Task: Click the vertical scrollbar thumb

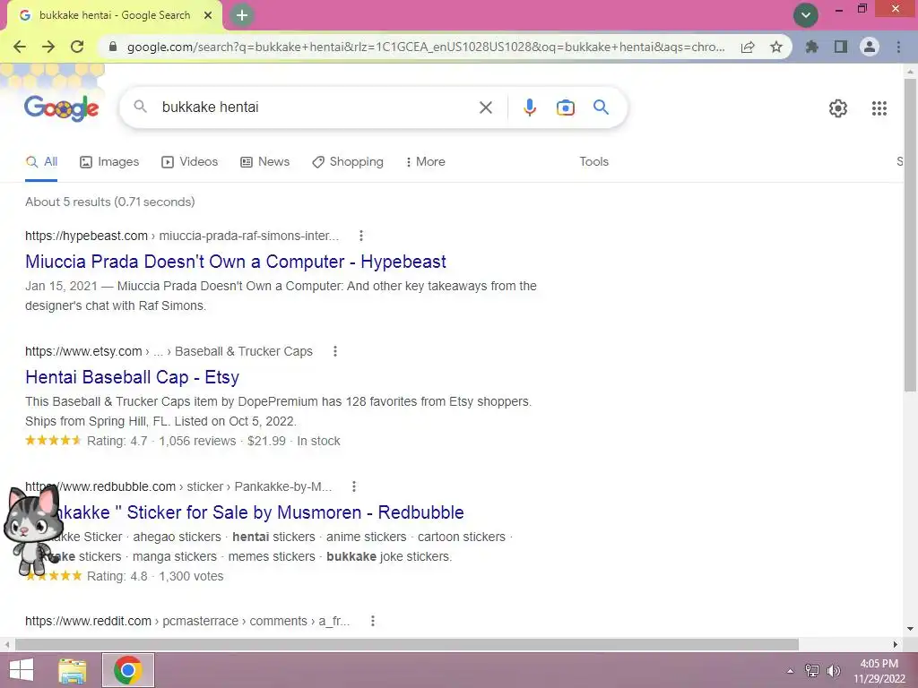Action: click(x=910, y=234)
